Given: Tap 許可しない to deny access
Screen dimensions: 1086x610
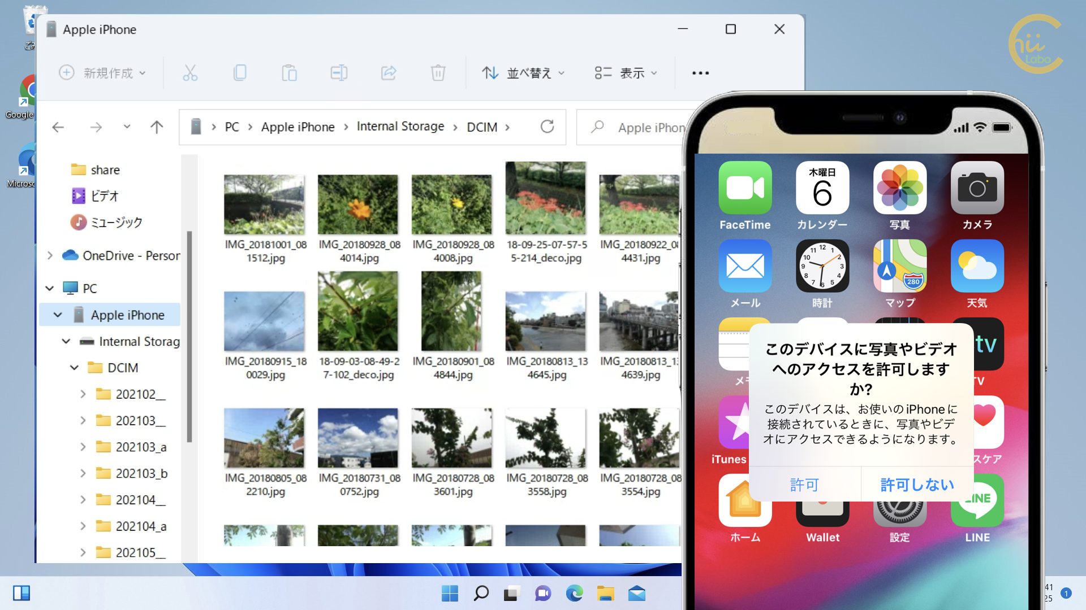Looking at the screenshot, I should pos(917,485).
